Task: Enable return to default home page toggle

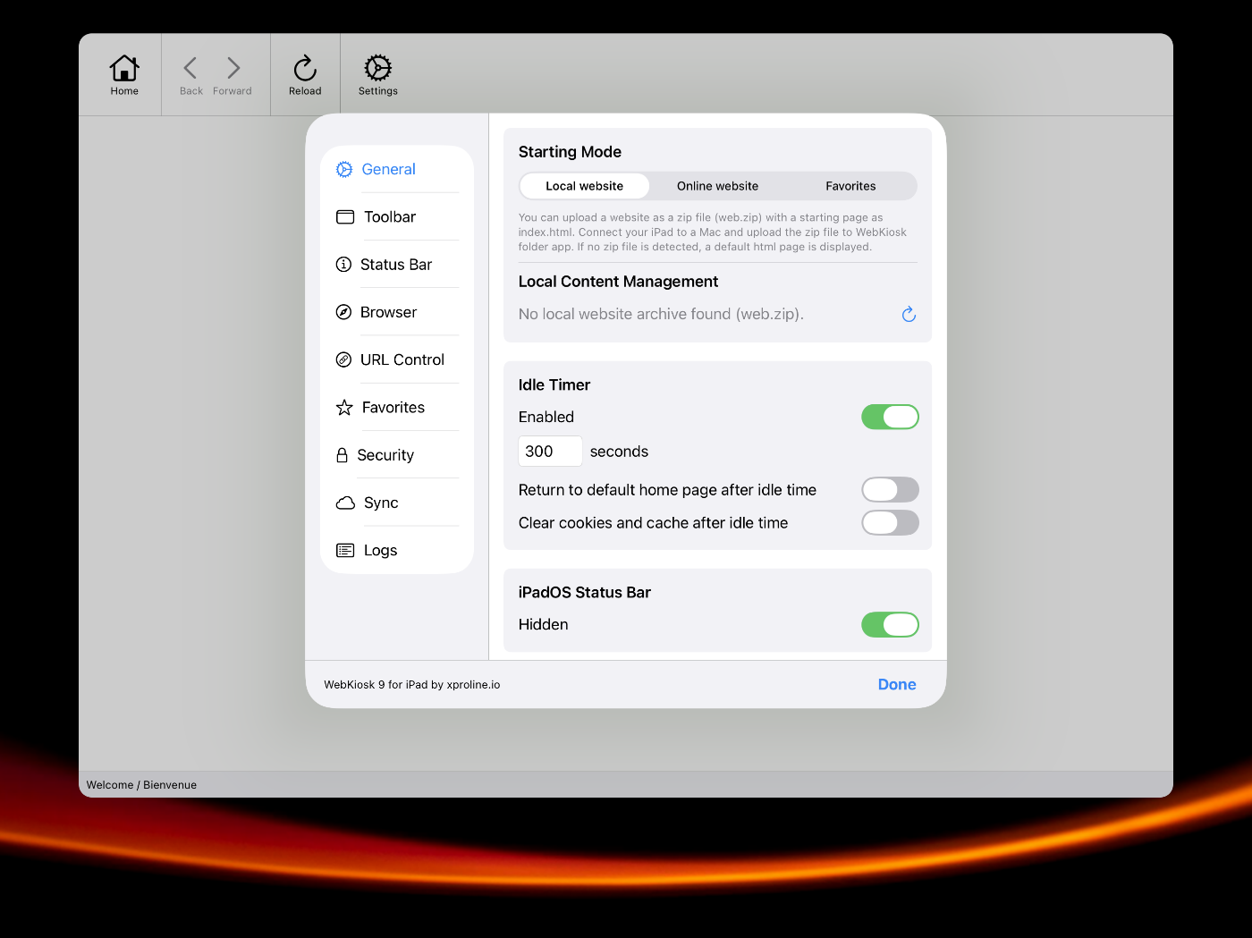Action: 890,490
